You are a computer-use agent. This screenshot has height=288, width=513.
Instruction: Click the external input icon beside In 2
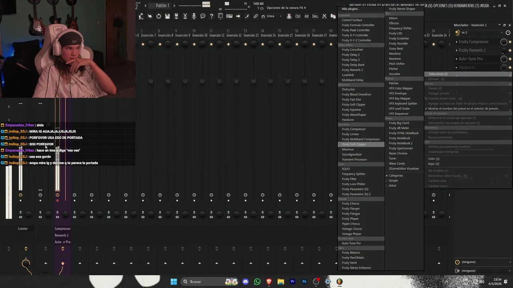click(457, 32)
